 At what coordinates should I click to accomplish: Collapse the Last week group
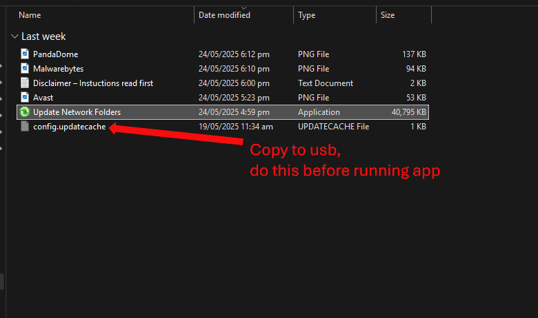pyautogui.click(x=14, y=36)
